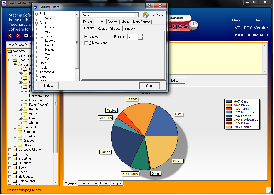
Task: Switch to the Marks tab
Action: 126,22
